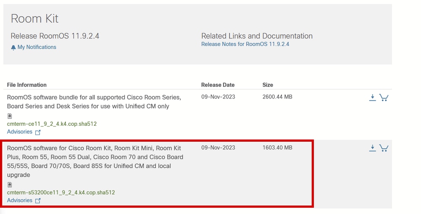Click file icon above cmterm-ce11_9_2_4 filename
This screenshot has width=421, height=214.
(10, 116)
